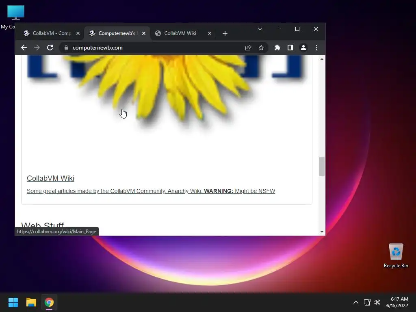Click the scrollbar down arrow
The height and width of the screenshot is (312, 416).
click(x=322, y=232)
